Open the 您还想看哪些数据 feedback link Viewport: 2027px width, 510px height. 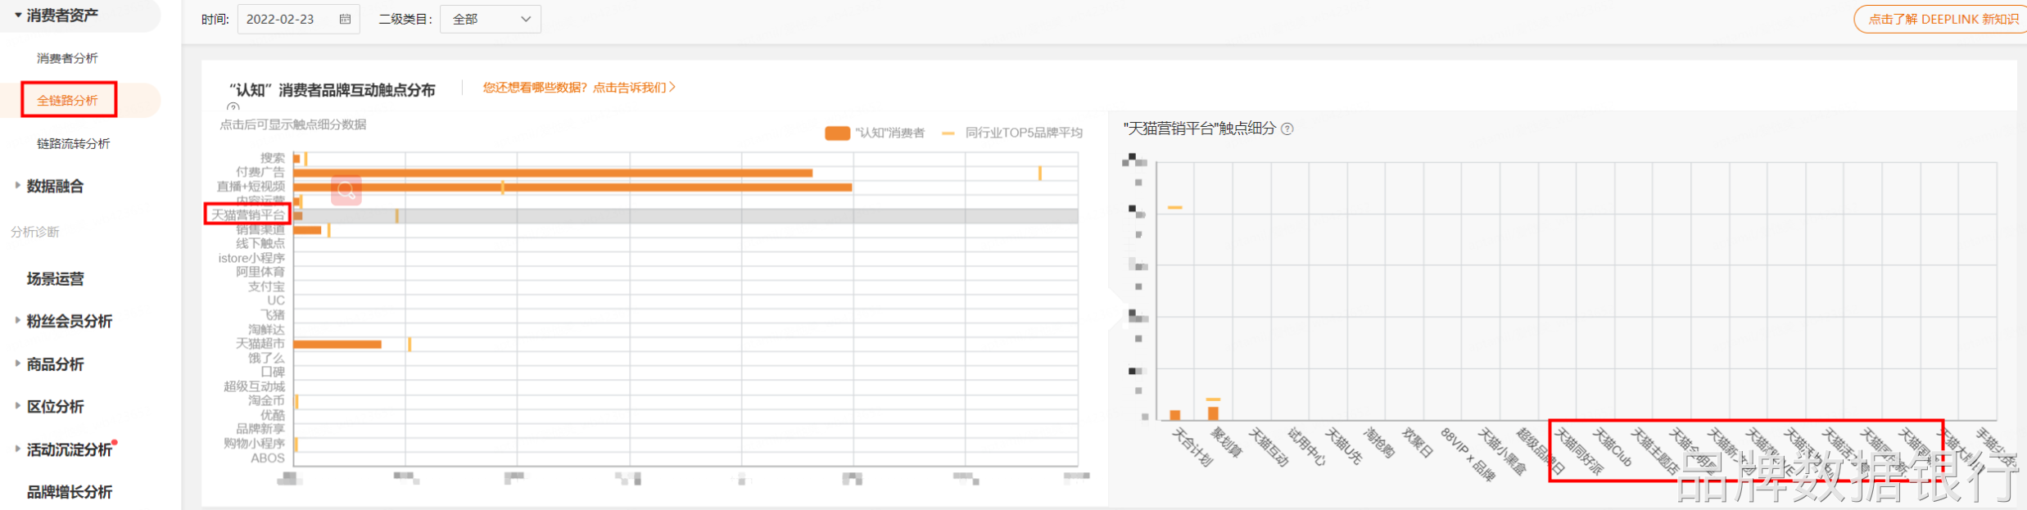(579, 88)
